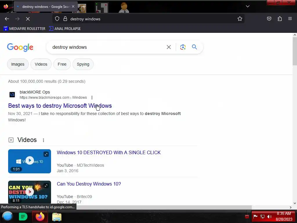Go back to the previous page

pos(7,19)
